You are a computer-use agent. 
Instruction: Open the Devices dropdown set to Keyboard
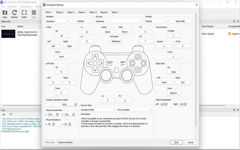(118, 21)
